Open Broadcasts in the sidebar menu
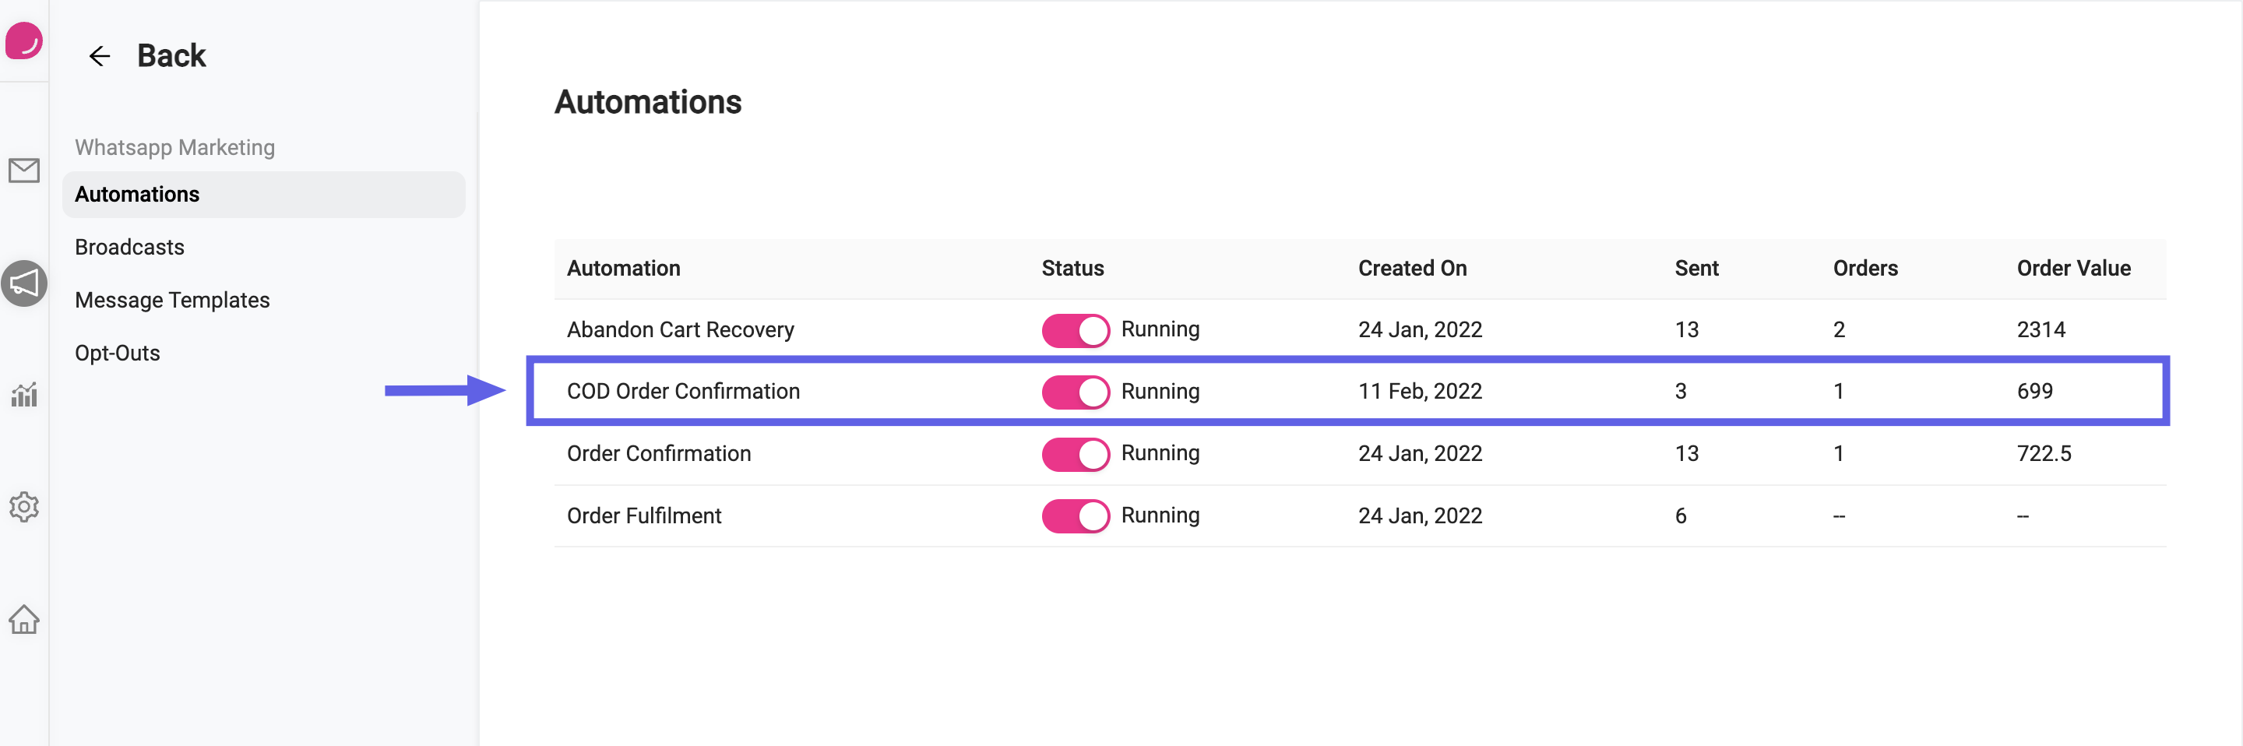Screen dimensions: 2243x746 (130, 247)
